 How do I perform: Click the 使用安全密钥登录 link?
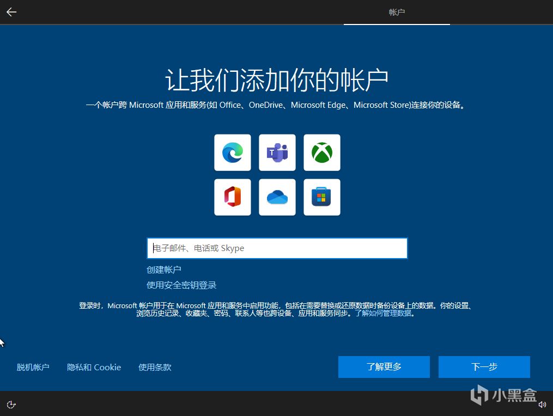pos(181,285)
